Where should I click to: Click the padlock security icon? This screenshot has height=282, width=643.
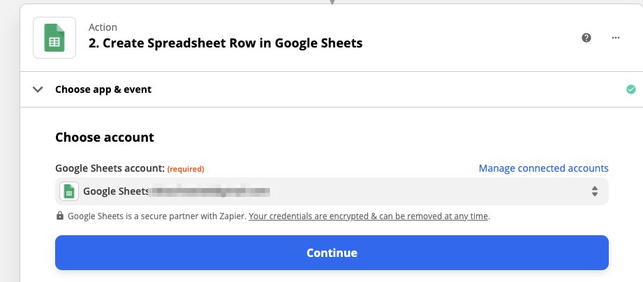point(60,216)
